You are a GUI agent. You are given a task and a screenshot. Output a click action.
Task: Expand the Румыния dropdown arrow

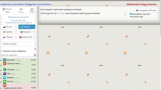[34, 32]
